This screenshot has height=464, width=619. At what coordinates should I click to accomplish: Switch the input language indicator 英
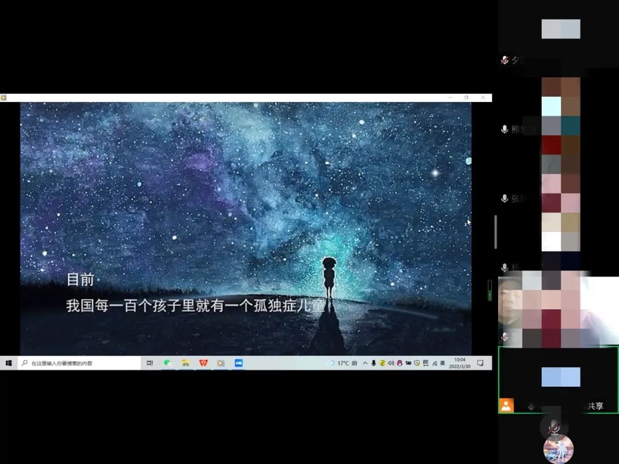point(442,363)
